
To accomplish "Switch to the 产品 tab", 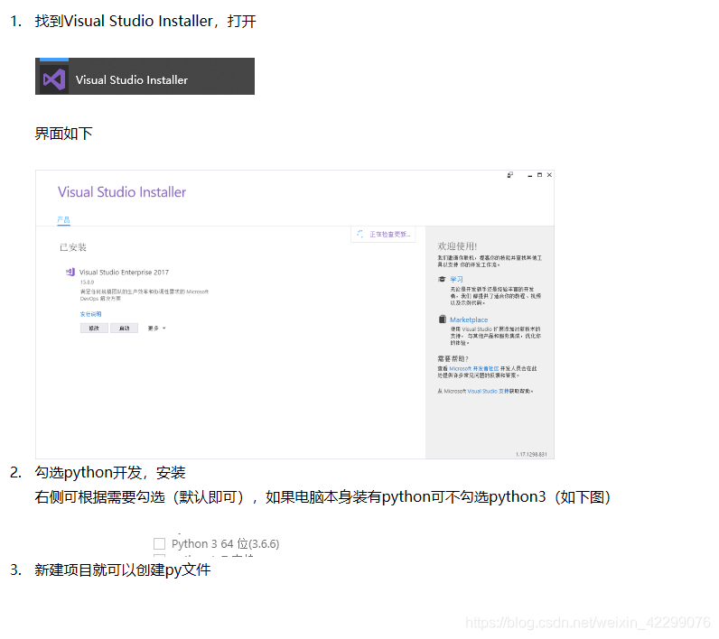I will 64,220.
